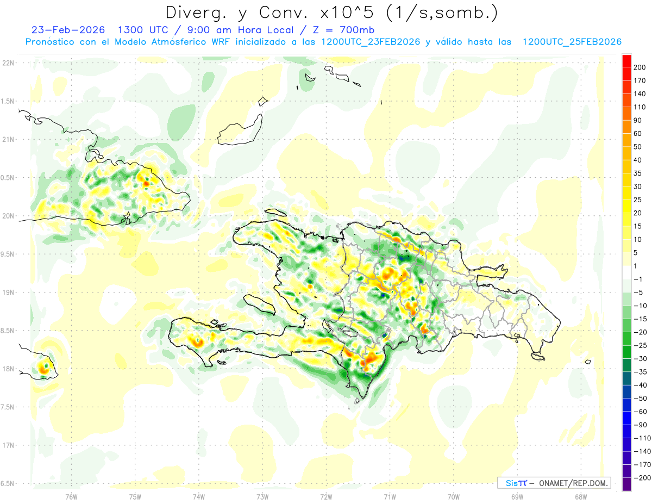This screenshot has width=652, height=504.
Task: Click the '-35' colorbar label
Action: (642, 372)
